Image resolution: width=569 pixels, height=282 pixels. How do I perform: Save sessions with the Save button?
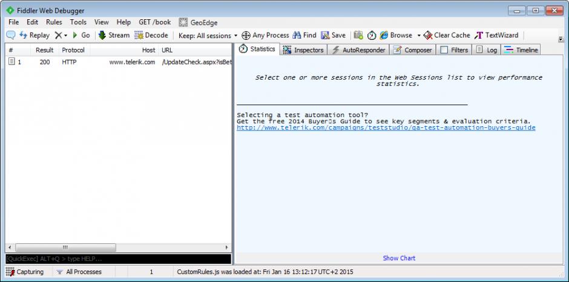(x=333, y=35)
